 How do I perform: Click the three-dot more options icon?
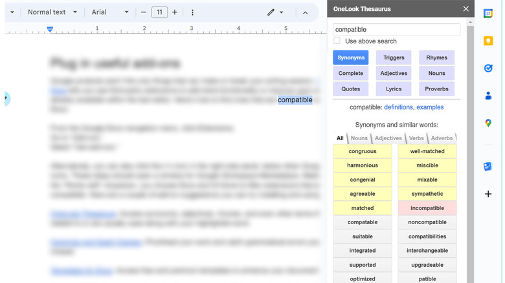pos(192,12)
